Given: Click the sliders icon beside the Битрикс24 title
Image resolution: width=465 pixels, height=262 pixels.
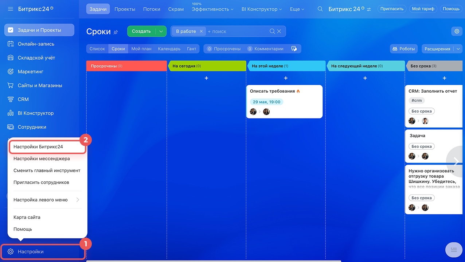Looking at the screenshot, I should pyautogui.click(x=369, y=9).
